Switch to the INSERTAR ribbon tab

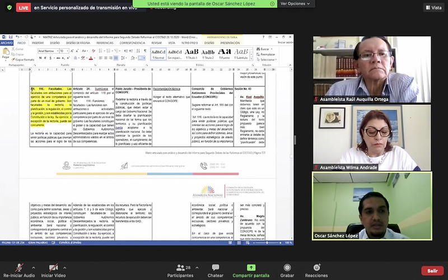point(38,43)
